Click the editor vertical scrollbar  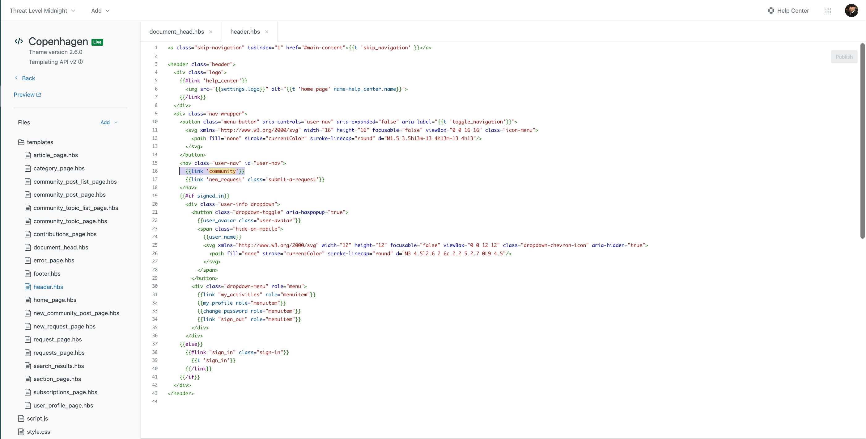862,141
